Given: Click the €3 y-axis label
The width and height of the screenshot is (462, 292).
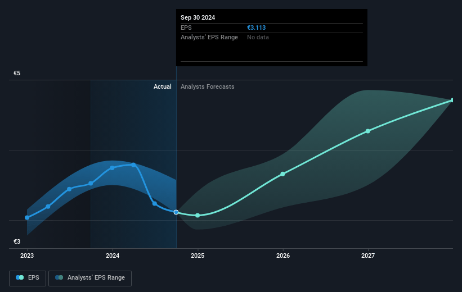Looking at the screenshot, I should (x=17, y=241).
